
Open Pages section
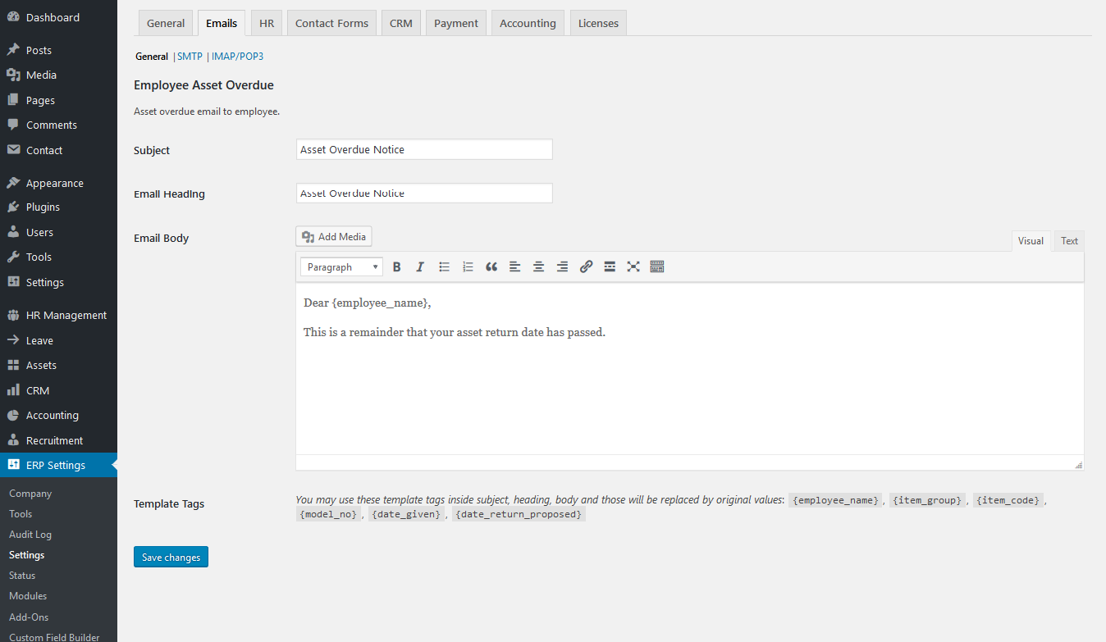point(58,100)
